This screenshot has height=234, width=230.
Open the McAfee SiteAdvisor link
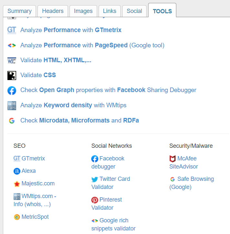(x=184, y=162)
